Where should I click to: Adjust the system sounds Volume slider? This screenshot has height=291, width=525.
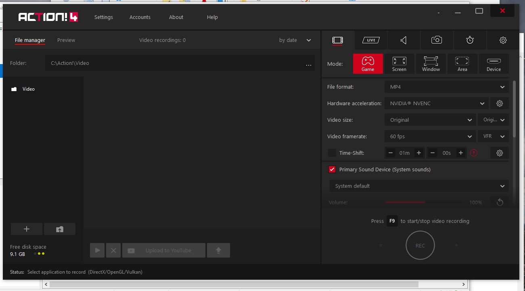(425, 202)
